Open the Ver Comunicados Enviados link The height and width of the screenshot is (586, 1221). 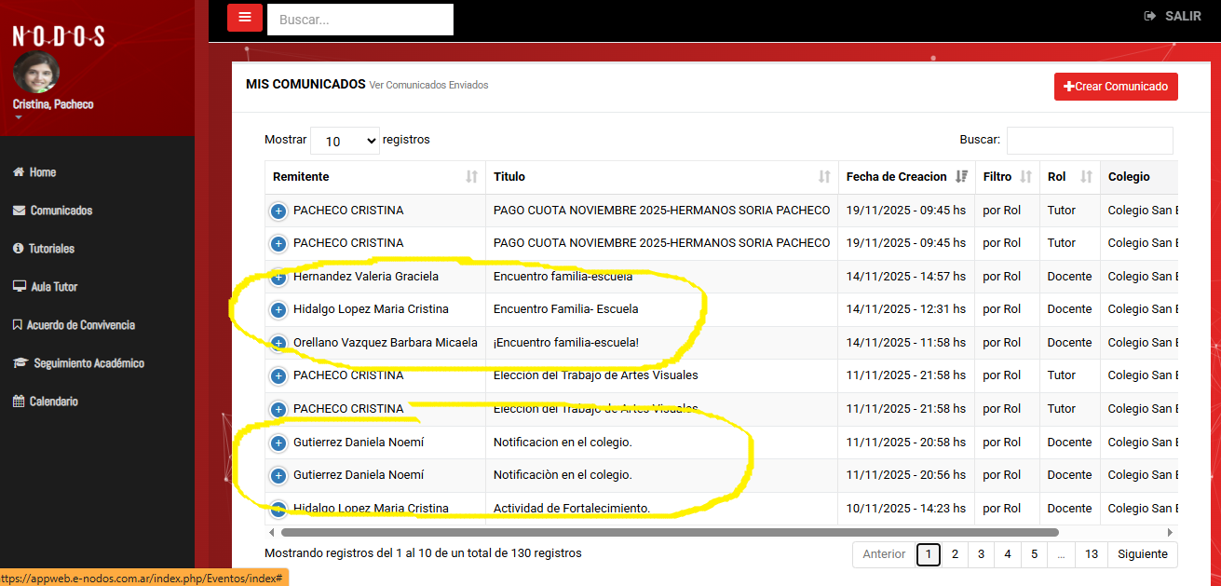(428, 85)
